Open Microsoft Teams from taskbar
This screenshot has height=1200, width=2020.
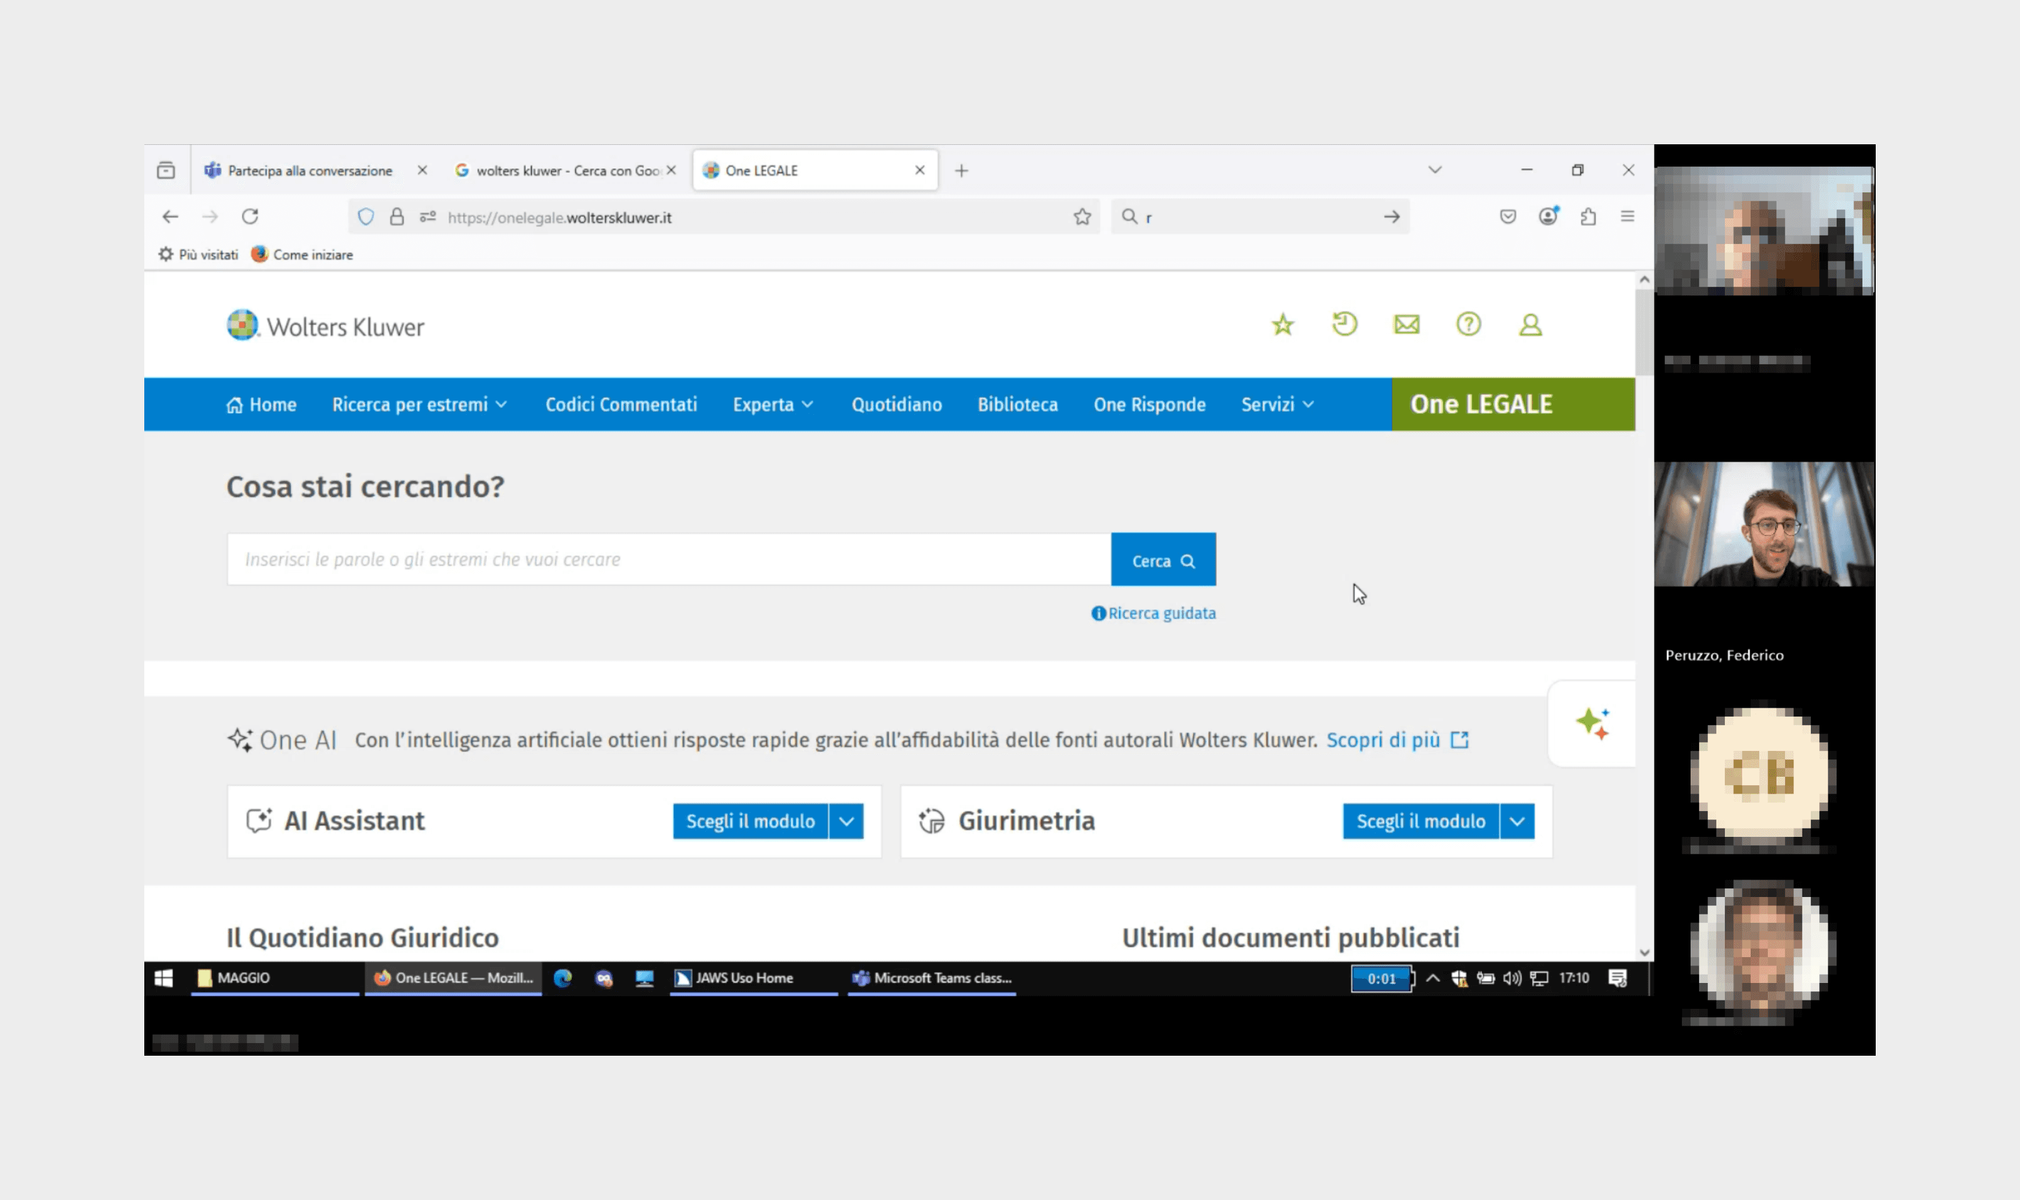tap(932, 978)
